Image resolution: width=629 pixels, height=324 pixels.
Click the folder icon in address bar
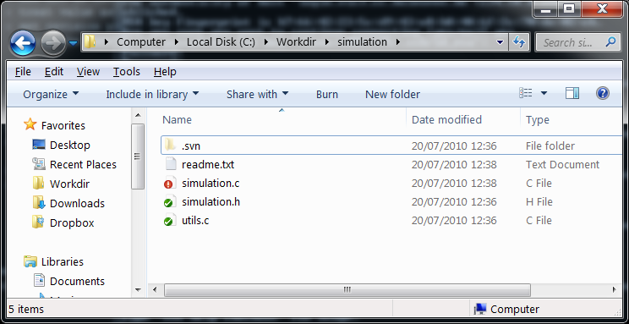(x=90, y=41)
